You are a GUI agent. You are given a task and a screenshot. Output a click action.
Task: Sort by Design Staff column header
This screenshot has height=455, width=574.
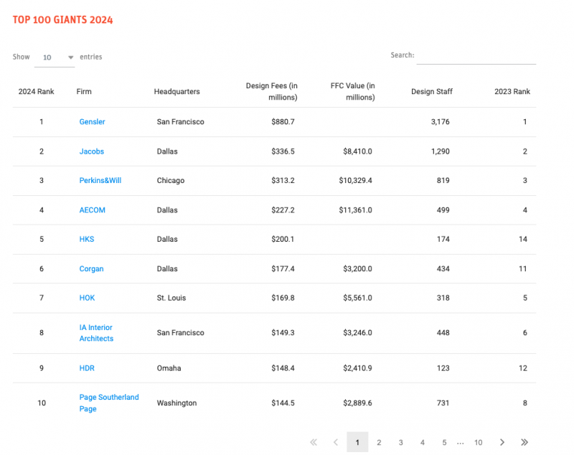[432, 92]
